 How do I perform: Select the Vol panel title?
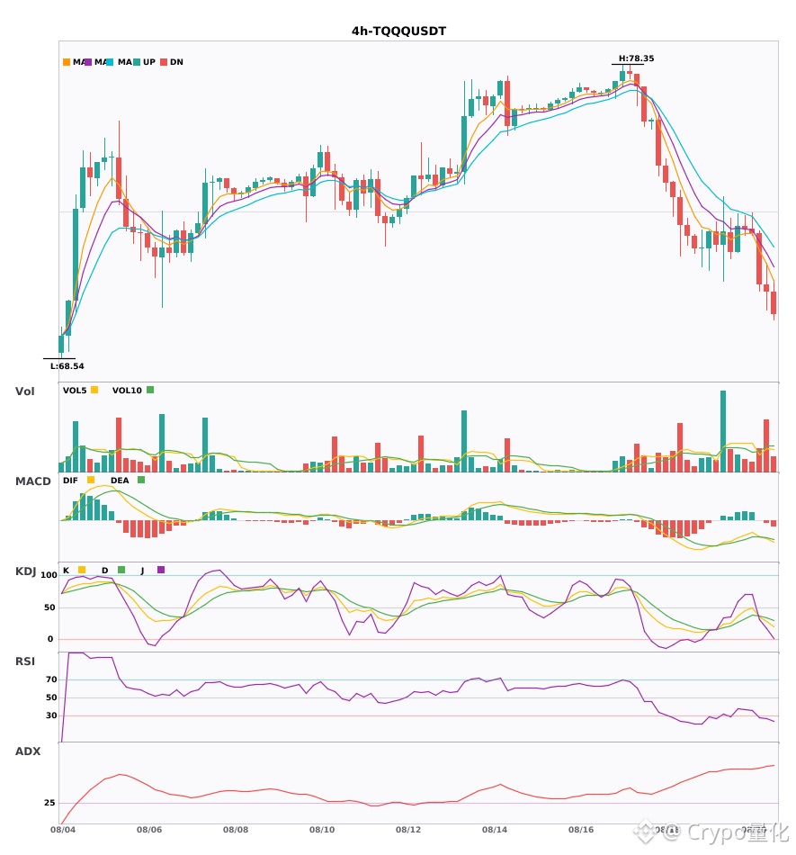pyautogui.click(x=24, y=391)
